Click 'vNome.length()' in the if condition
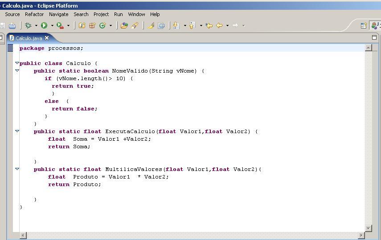This screenshot has height=240, width=381. 84,78
